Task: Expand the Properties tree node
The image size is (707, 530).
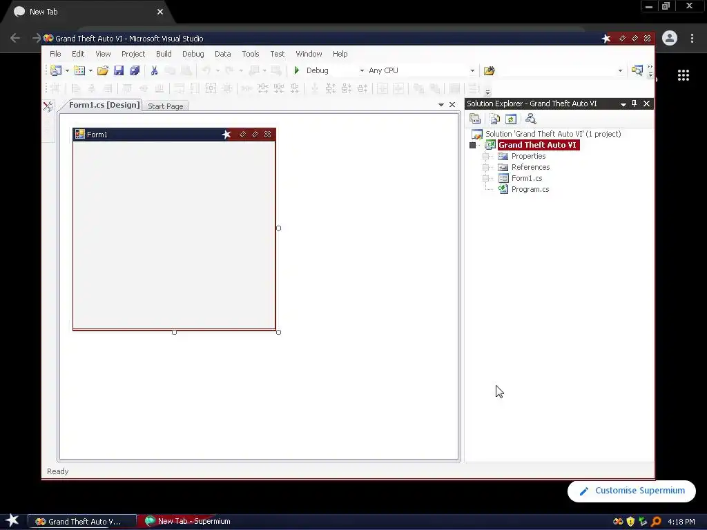Action: click(485, 157)
